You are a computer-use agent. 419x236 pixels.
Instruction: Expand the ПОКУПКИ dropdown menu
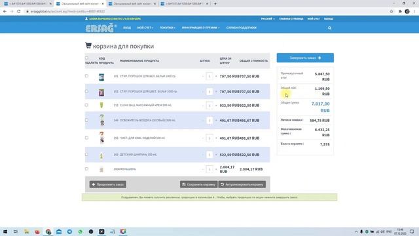(168, 28)
